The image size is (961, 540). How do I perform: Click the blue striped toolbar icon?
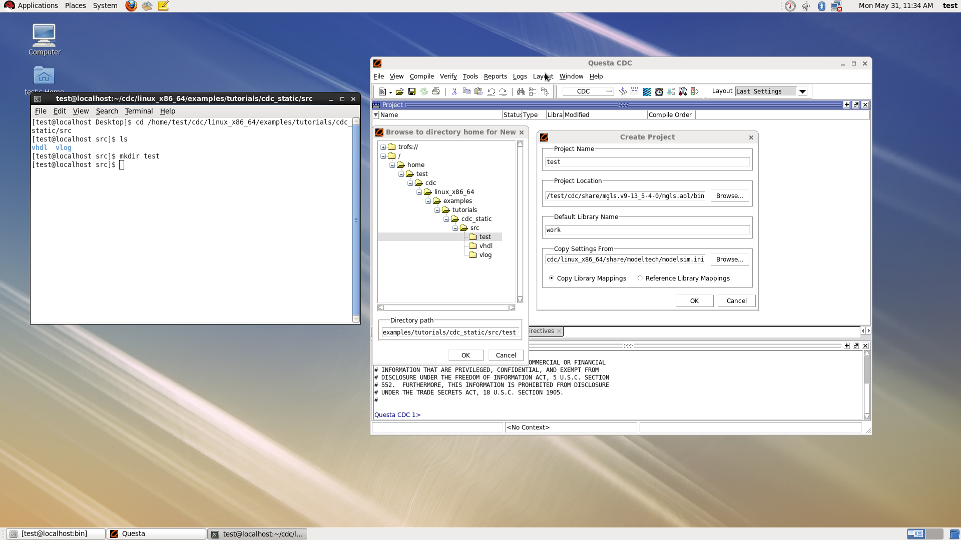pos(647,91)
